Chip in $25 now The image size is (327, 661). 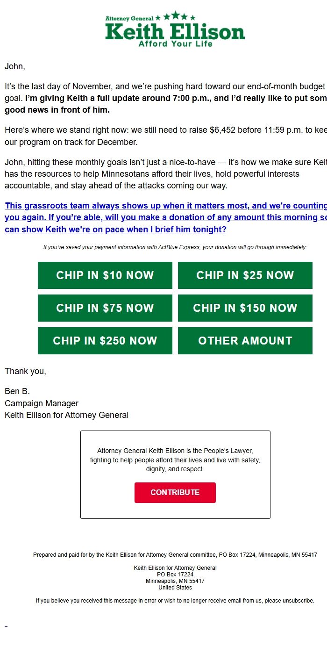245,275
